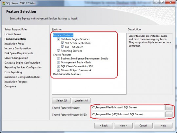The image size is (177, 133).
Task: Click the Select All button
Action: point(61,100)
